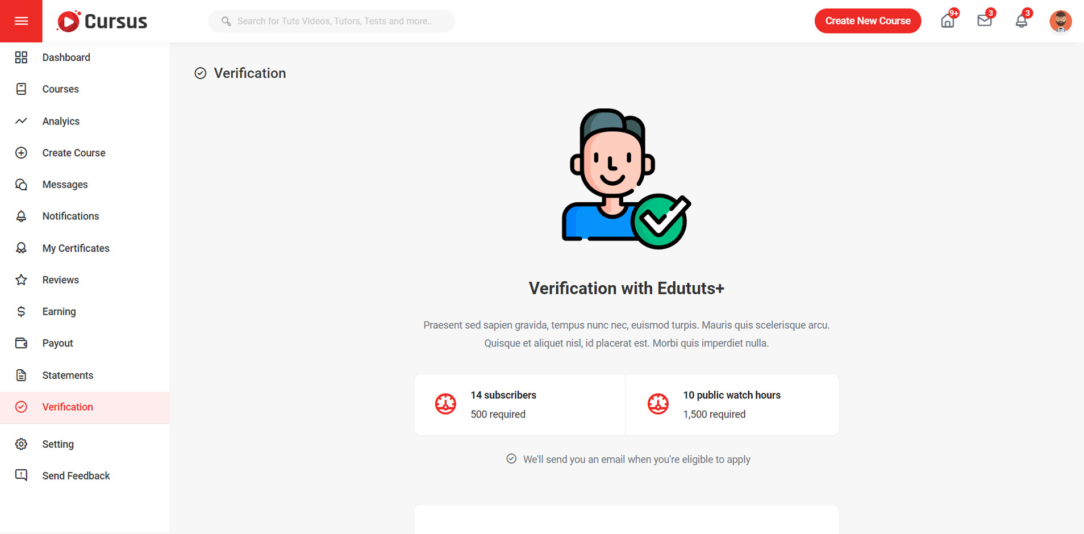The image size is (1084, 534).
Task: Select Payout in the sidebar
Action: 57,343
